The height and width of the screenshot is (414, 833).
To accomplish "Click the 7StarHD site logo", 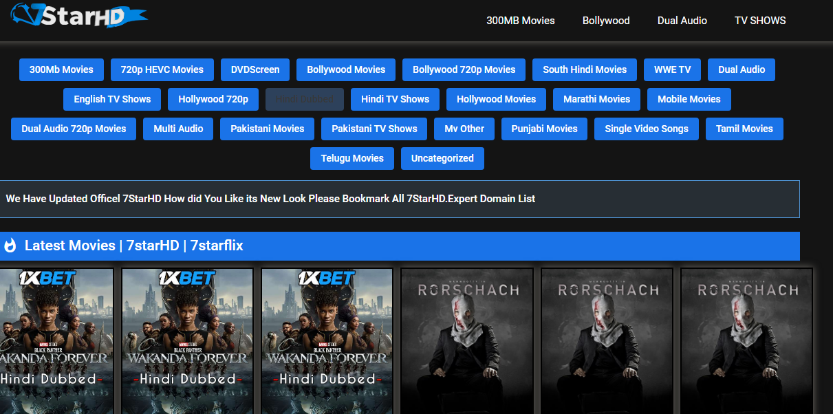I will click(x=79, y=15).
